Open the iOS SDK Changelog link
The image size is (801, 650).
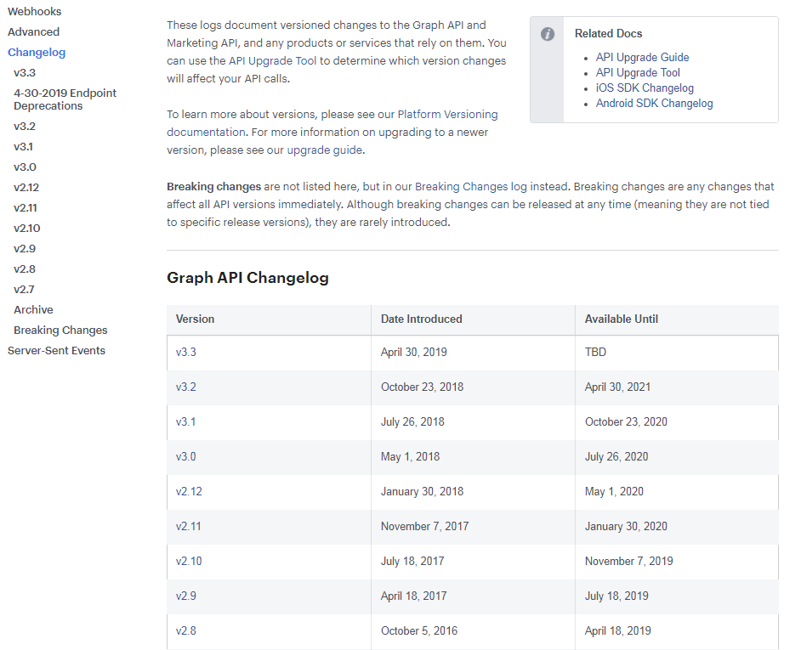[645, 88]
